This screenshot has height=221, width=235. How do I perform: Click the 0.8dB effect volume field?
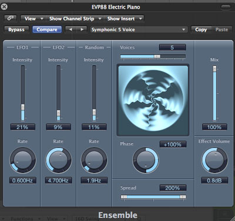point(214,181)
